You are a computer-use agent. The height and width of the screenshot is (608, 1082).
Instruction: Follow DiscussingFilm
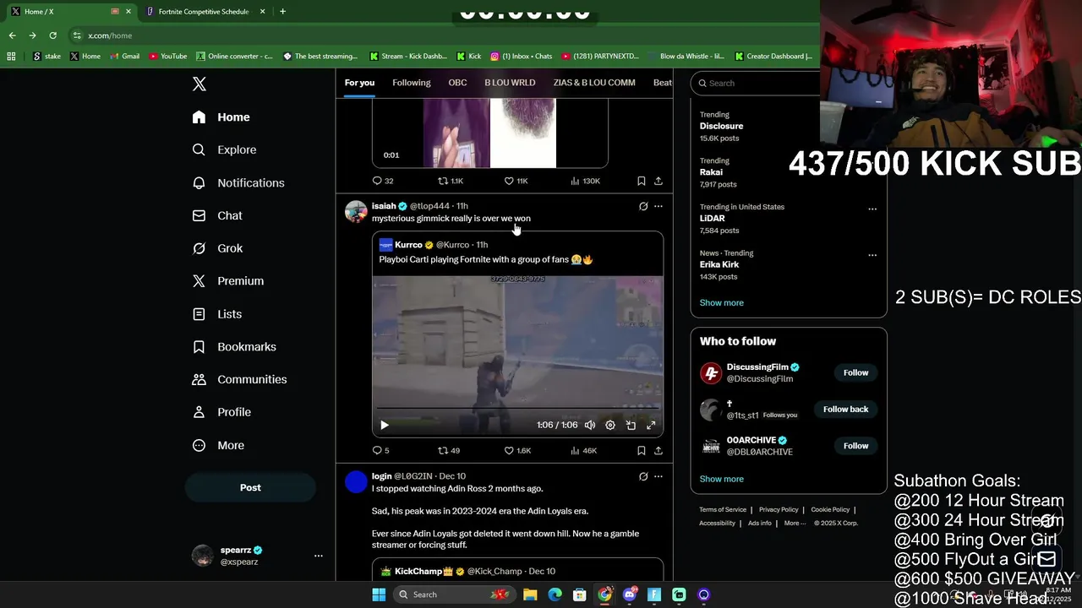pyautogui.click(x=855, y=372)
